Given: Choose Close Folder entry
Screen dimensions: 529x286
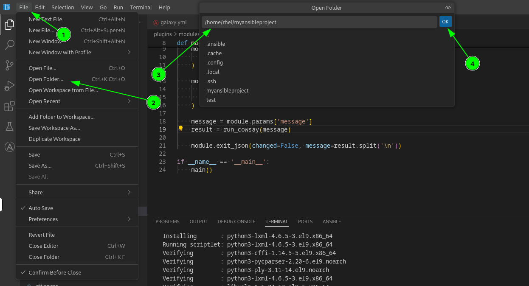Looking at the screenshot, I should click(77, 257).
